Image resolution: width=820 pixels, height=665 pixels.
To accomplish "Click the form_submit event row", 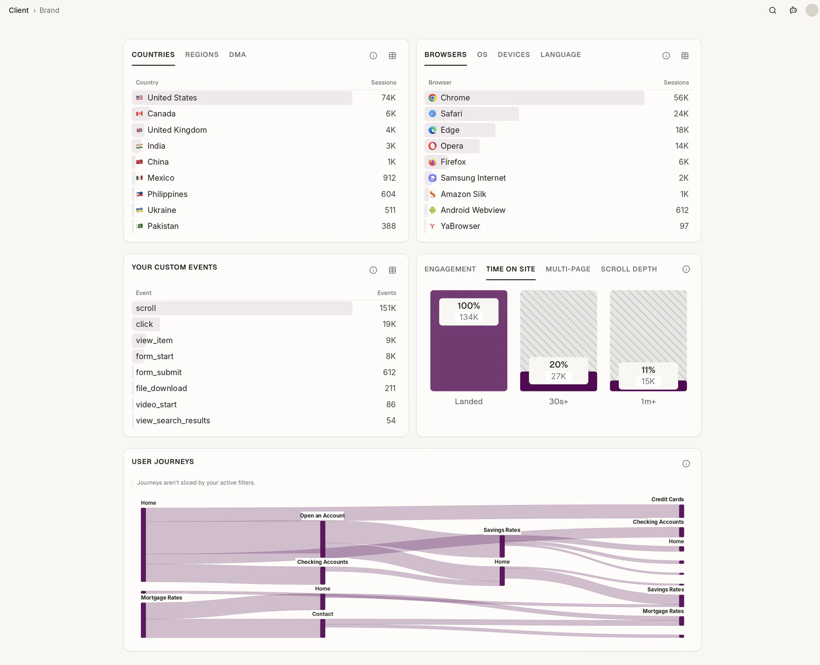I will (x=266, y=372).
